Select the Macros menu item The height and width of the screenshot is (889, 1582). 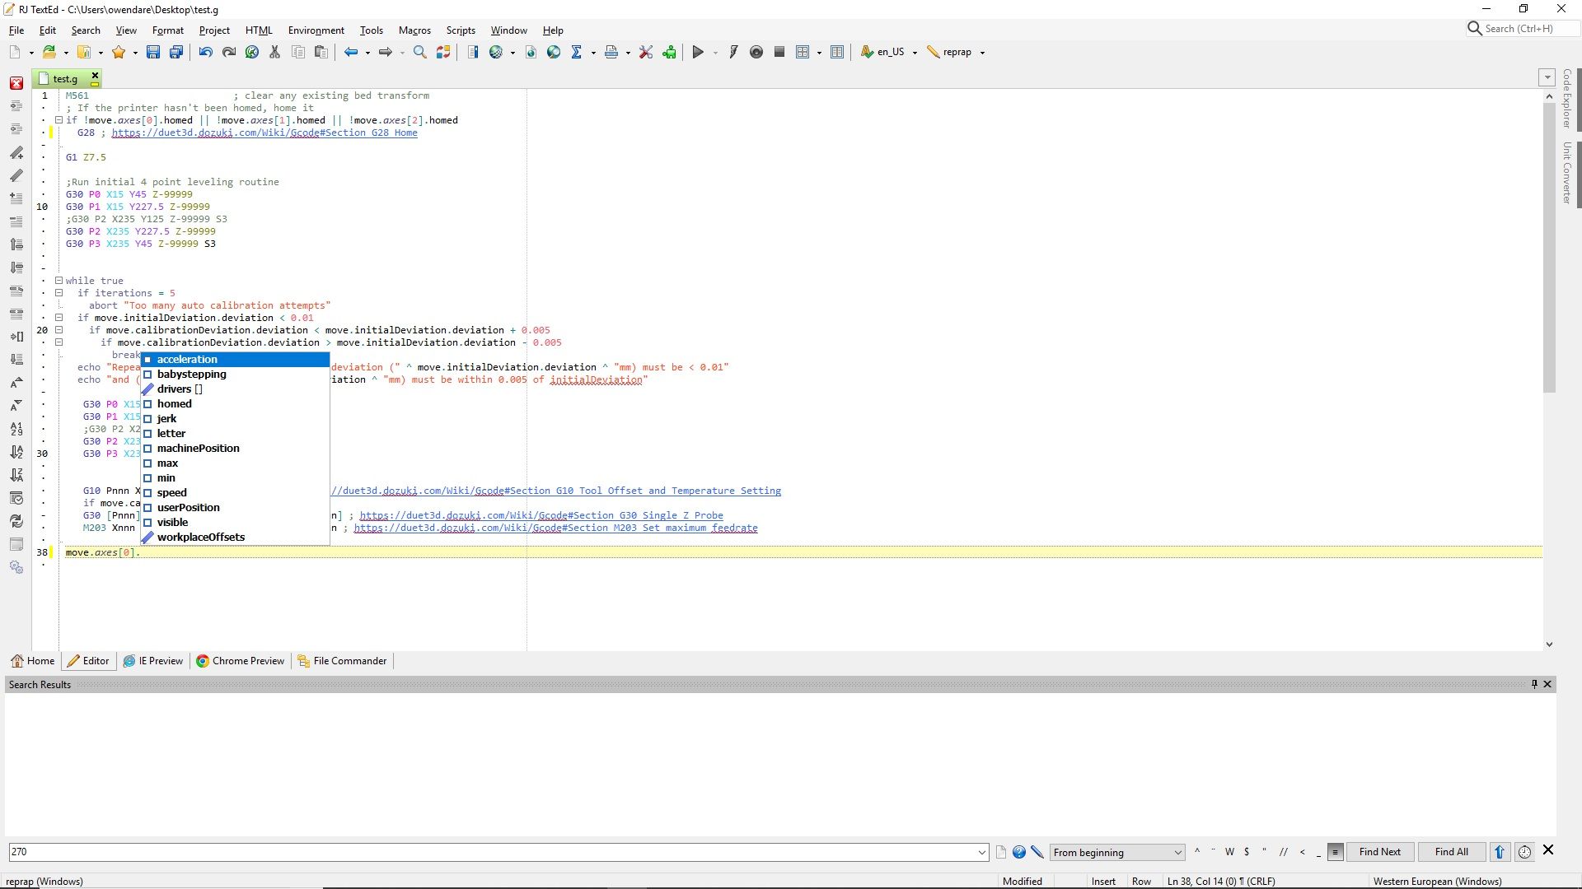point(414,30)
